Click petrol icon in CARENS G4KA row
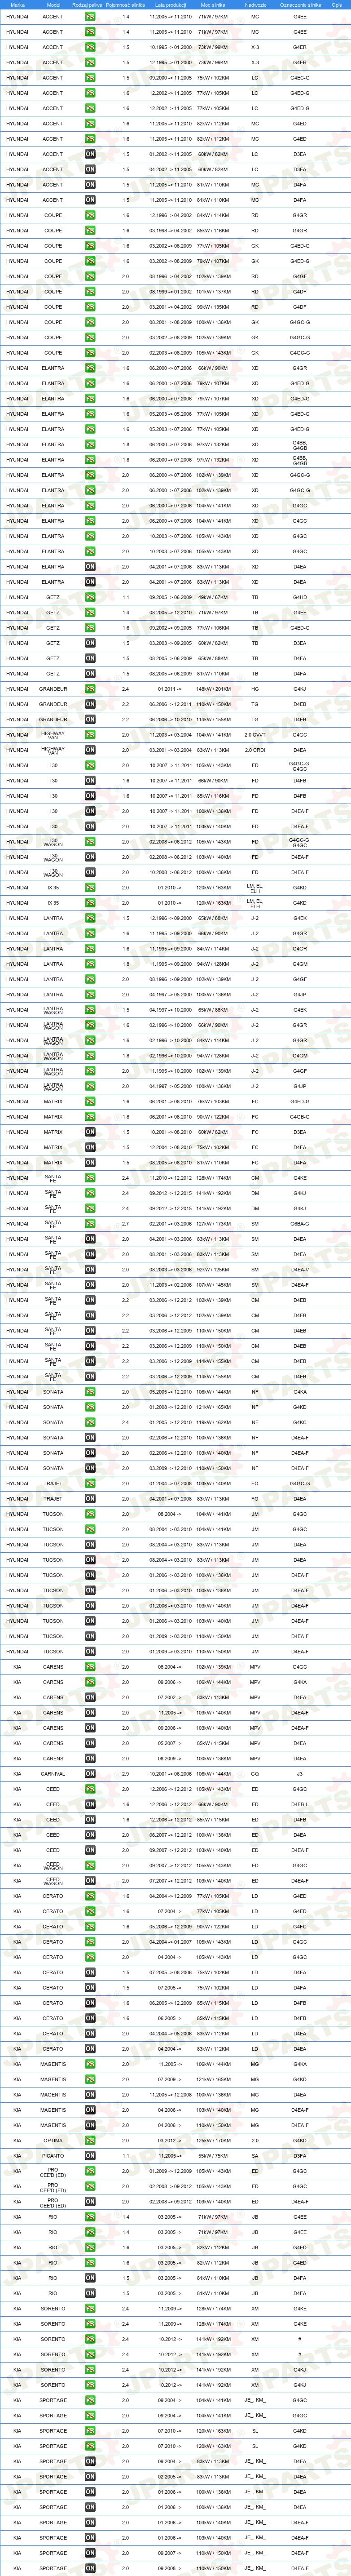The height and width of the screenshot is (2576, 351). (x=90, y=1682)
